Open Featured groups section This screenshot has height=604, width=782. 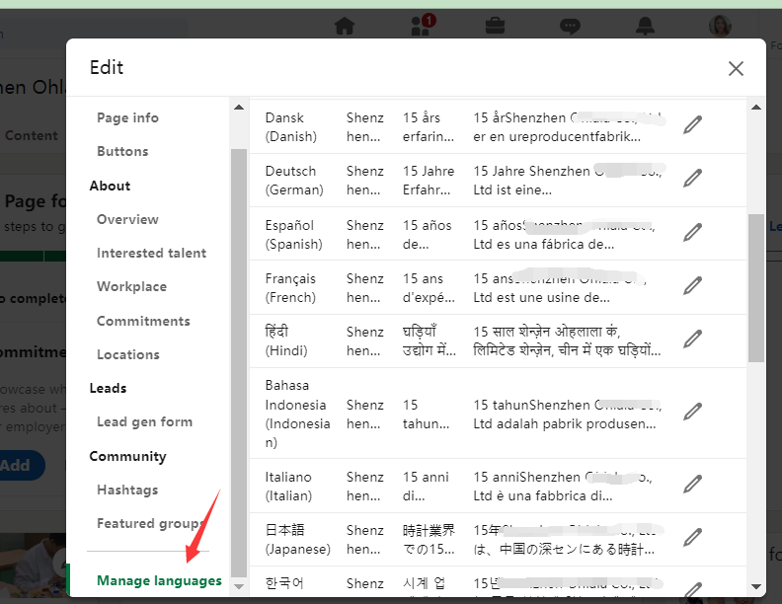coord(151,524)
